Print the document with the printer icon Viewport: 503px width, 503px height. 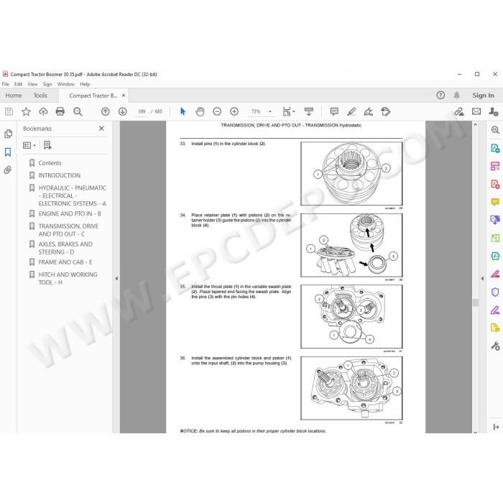point(60,111)
